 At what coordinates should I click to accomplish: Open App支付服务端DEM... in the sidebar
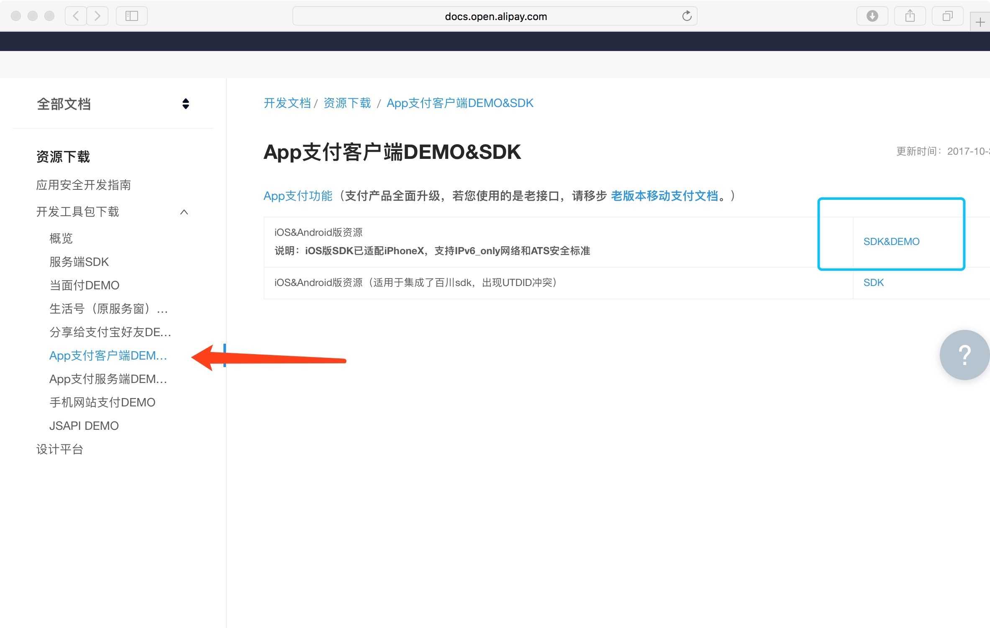(108, 379)
